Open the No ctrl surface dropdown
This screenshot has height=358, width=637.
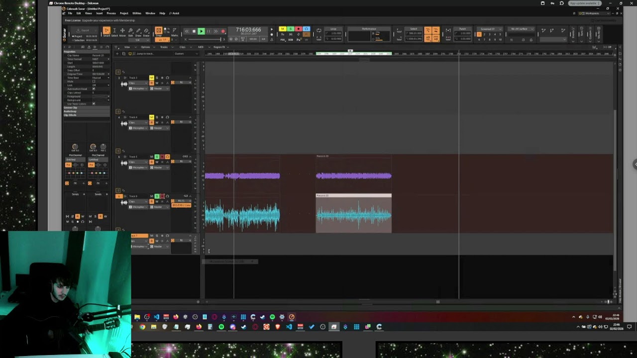(x=520, y=29)
